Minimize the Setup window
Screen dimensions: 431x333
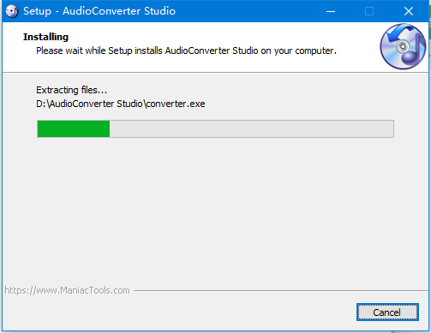point(331,11)
